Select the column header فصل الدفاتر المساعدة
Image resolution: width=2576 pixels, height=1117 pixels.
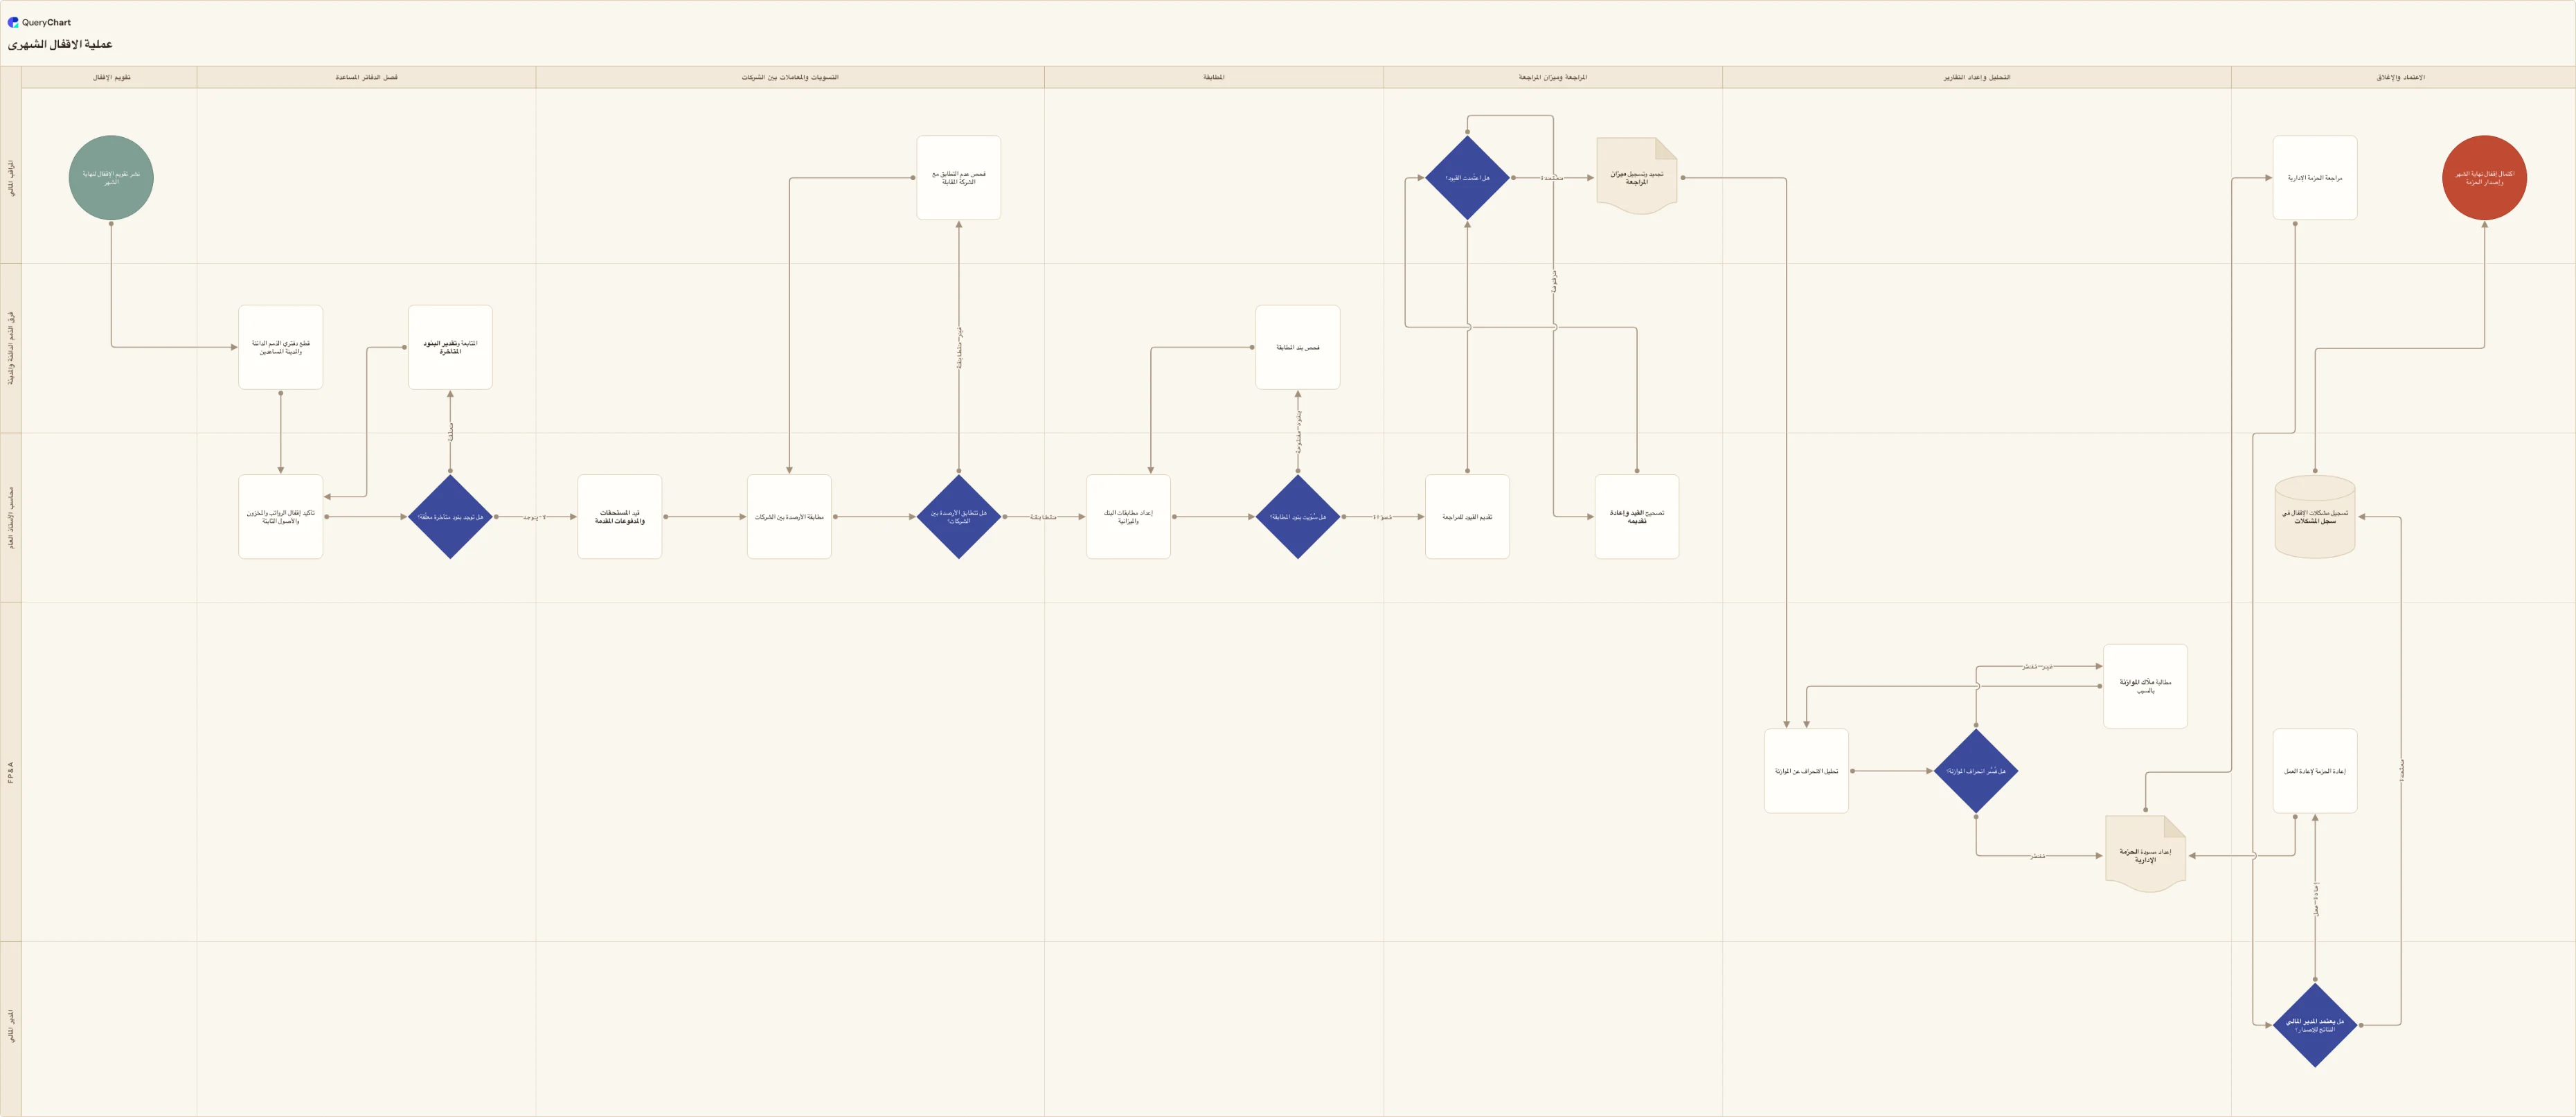coord(366,77)
